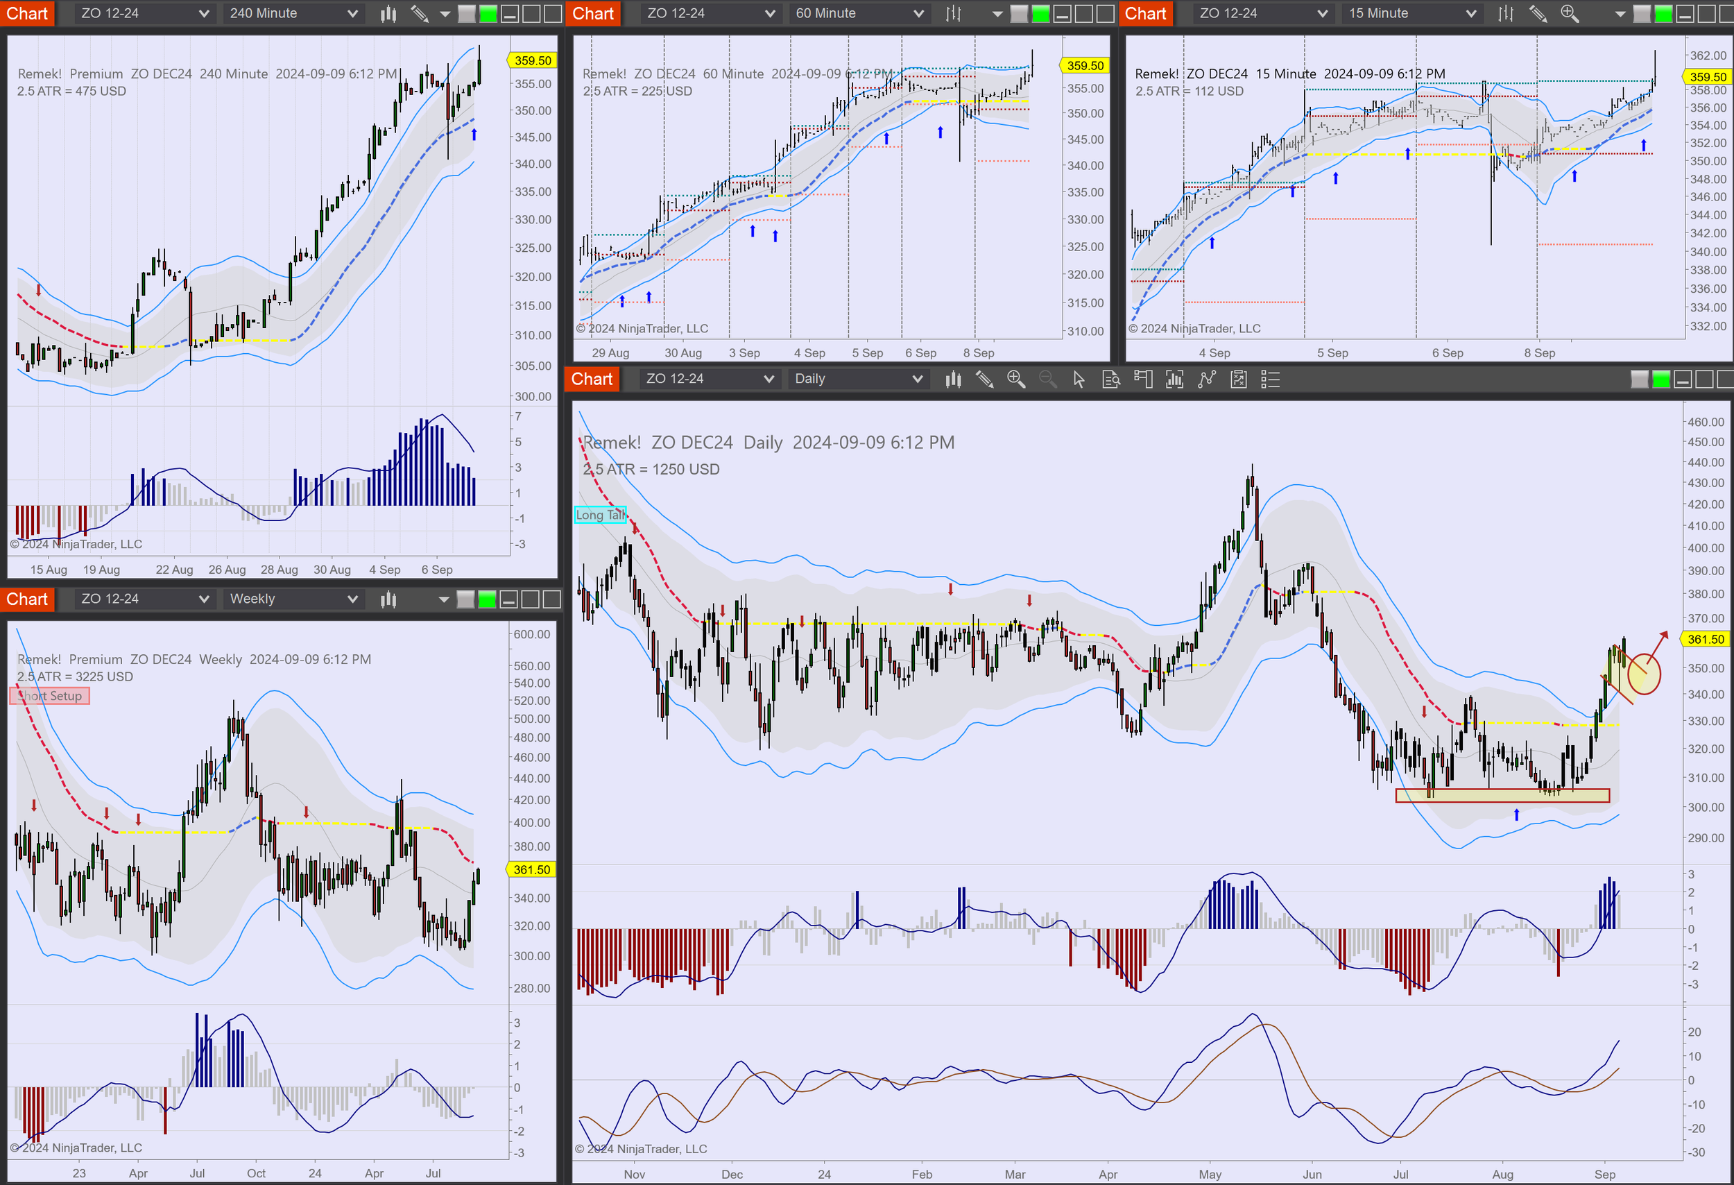This screenshot has width=1734, height=1185.
Task: Click the Long Talk label on the Daily chart
Action: [600, 515]
